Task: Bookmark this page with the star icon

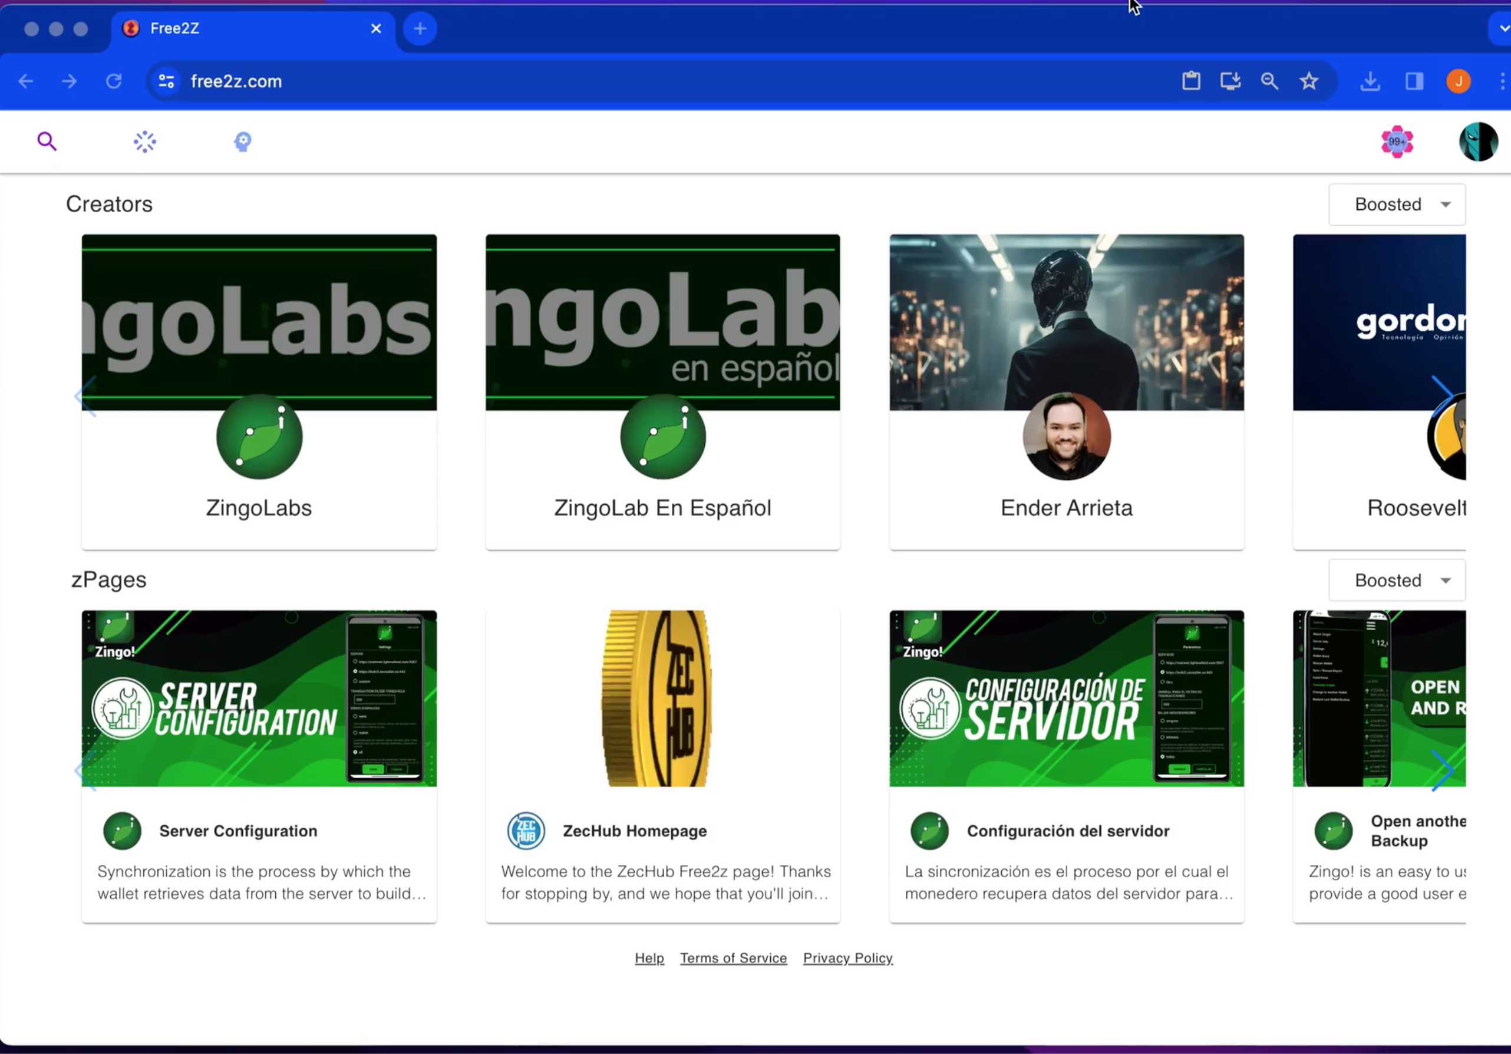Action: tap(1309, 81)
